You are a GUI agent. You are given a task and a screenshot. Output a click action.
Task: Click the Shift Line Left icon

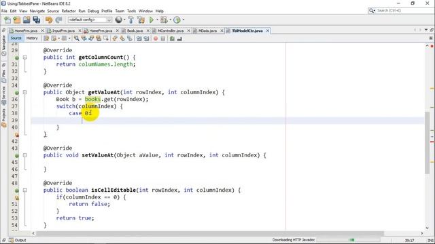click(139, 39)
